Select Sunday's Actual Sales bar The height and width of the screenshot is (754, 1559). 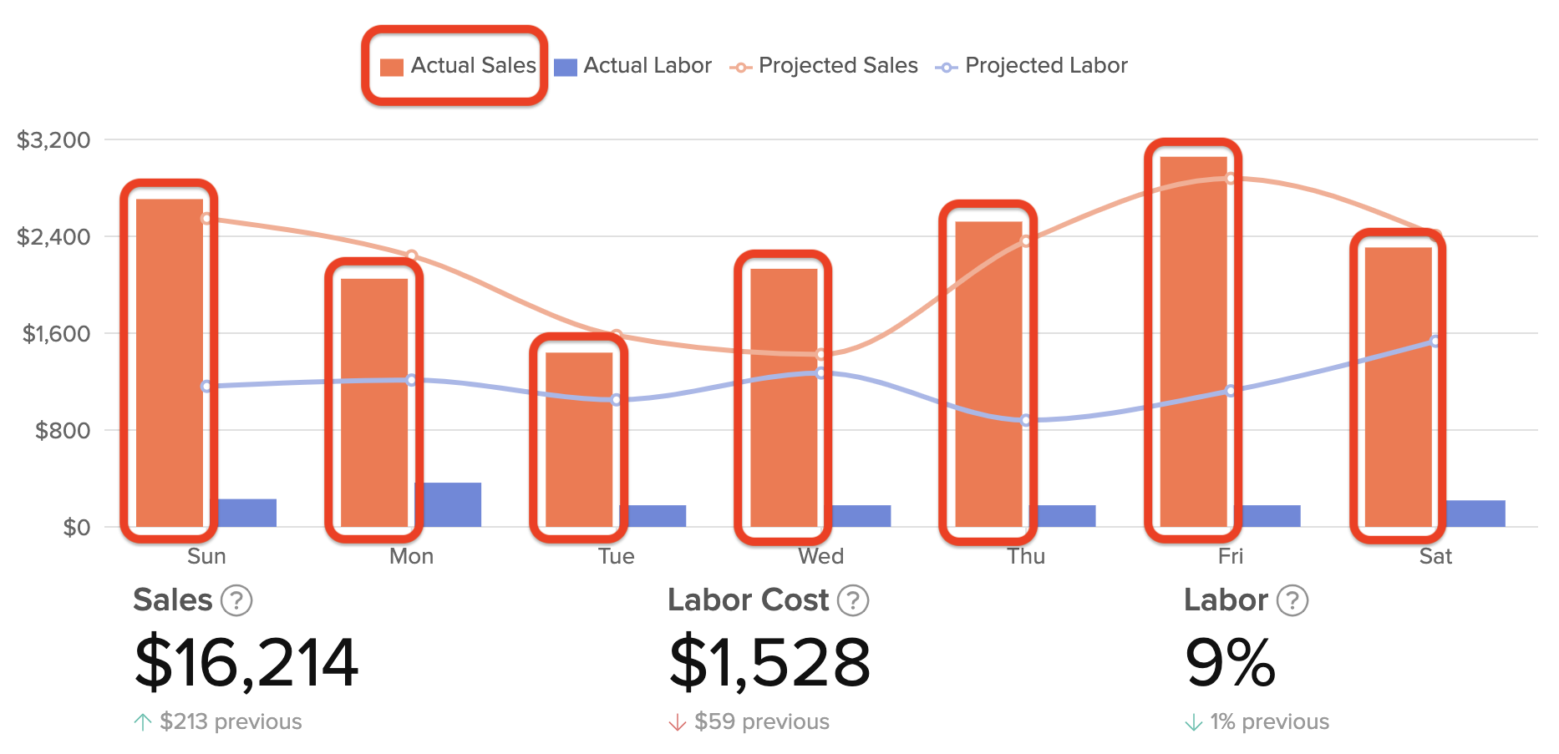[170, 363]
